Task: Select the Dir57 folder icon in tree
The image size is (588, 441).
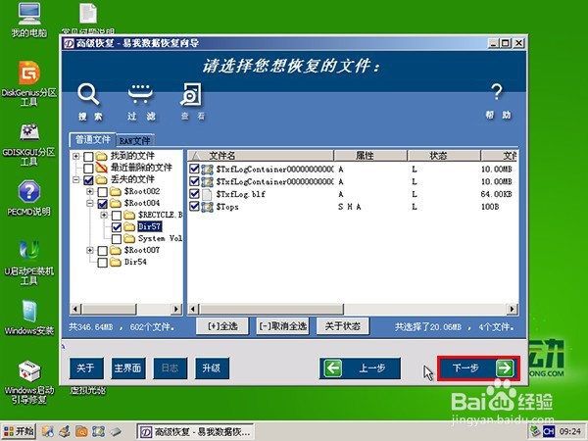Action: pyautogui.click(x=129, y=226)
